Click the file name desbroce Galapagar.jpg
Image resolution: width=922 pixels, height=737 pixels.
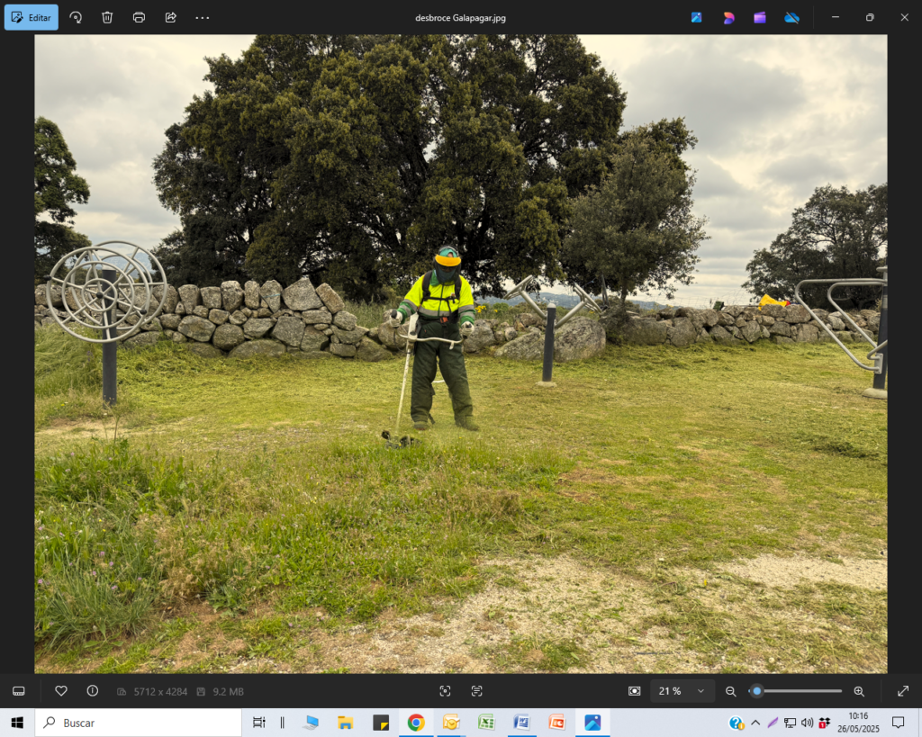tap(460, 18)
